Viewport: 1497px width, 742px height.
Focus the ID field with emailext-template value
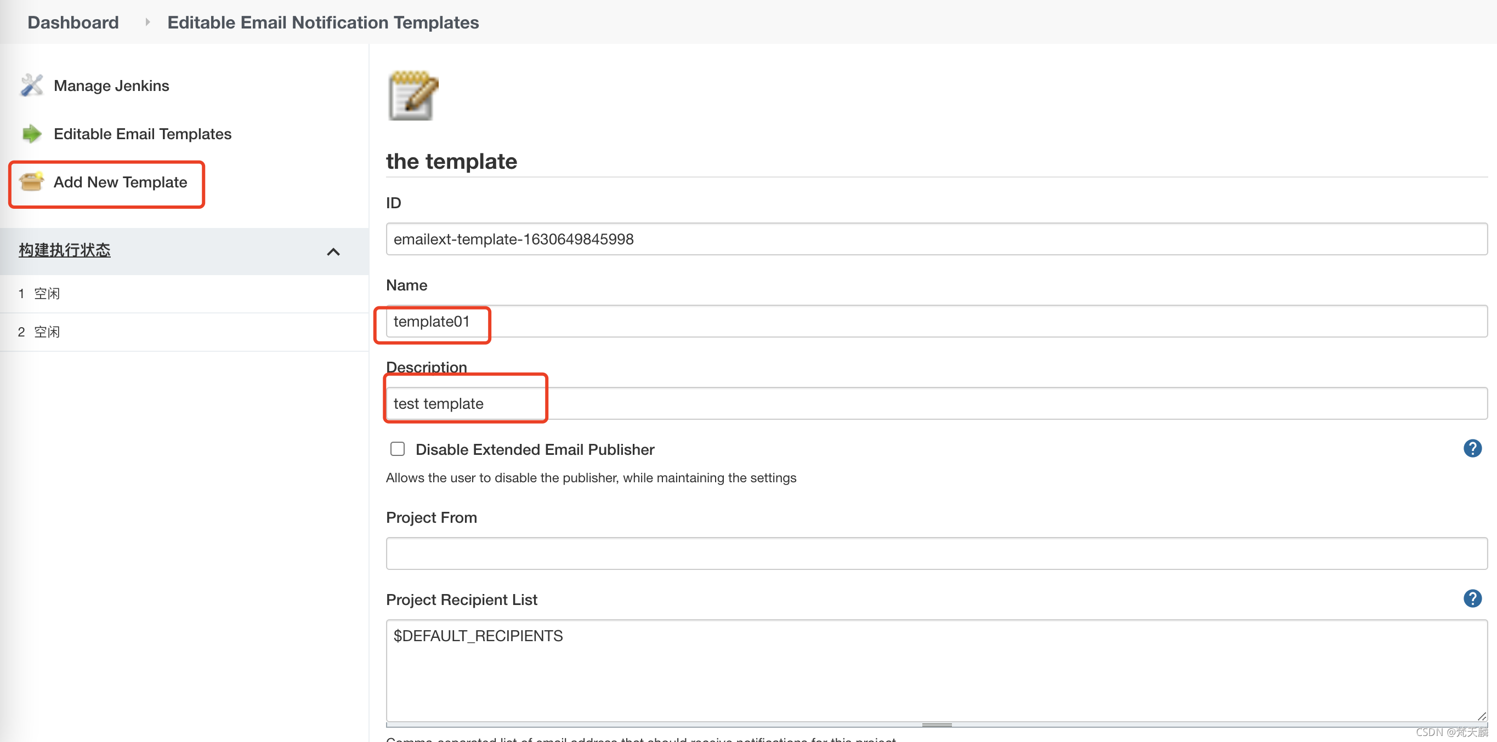click(x=936, y=238)
